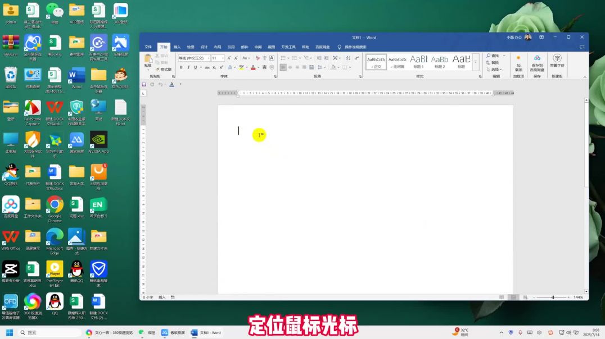Apply text highlight color
605x339 pixels.
click(241, 67)
